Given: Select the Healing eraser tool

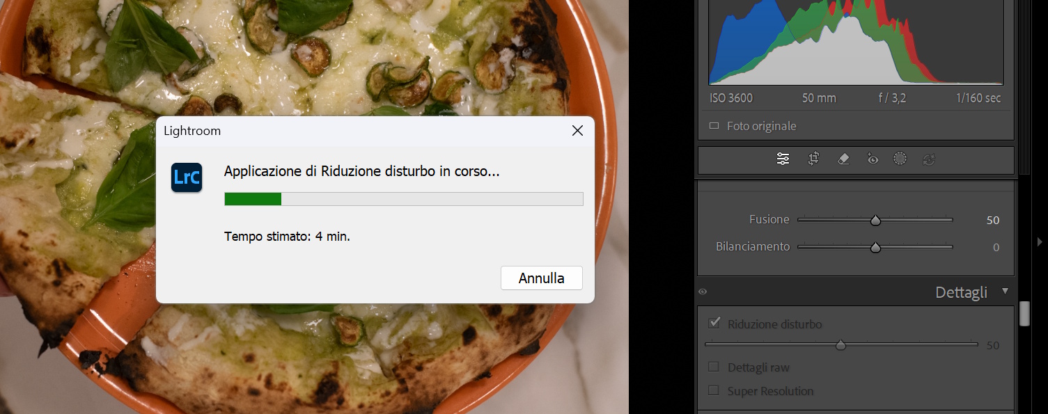Looking at the screenshot, I should coord(843,159).
